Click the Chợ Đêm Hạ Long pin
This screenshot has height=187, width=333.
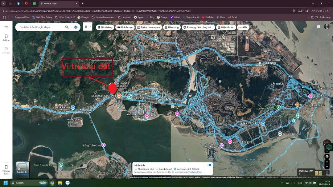coord(263,124)
